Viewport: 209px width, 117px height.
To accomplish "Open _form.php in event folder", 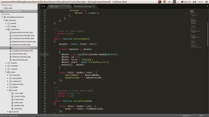I will tap(19, 93).
